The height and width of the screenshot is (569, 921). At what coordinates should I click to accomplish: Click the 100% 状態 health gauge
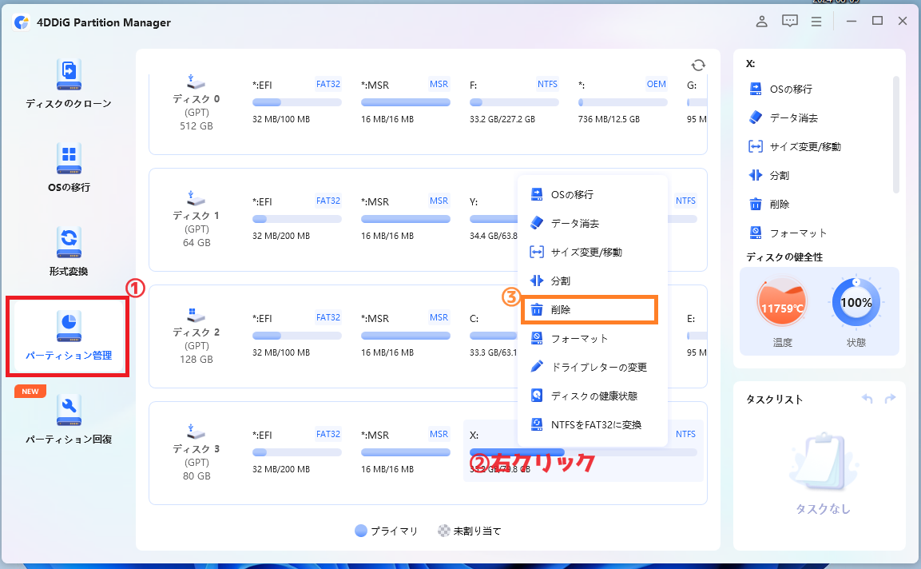click(855, 304)
